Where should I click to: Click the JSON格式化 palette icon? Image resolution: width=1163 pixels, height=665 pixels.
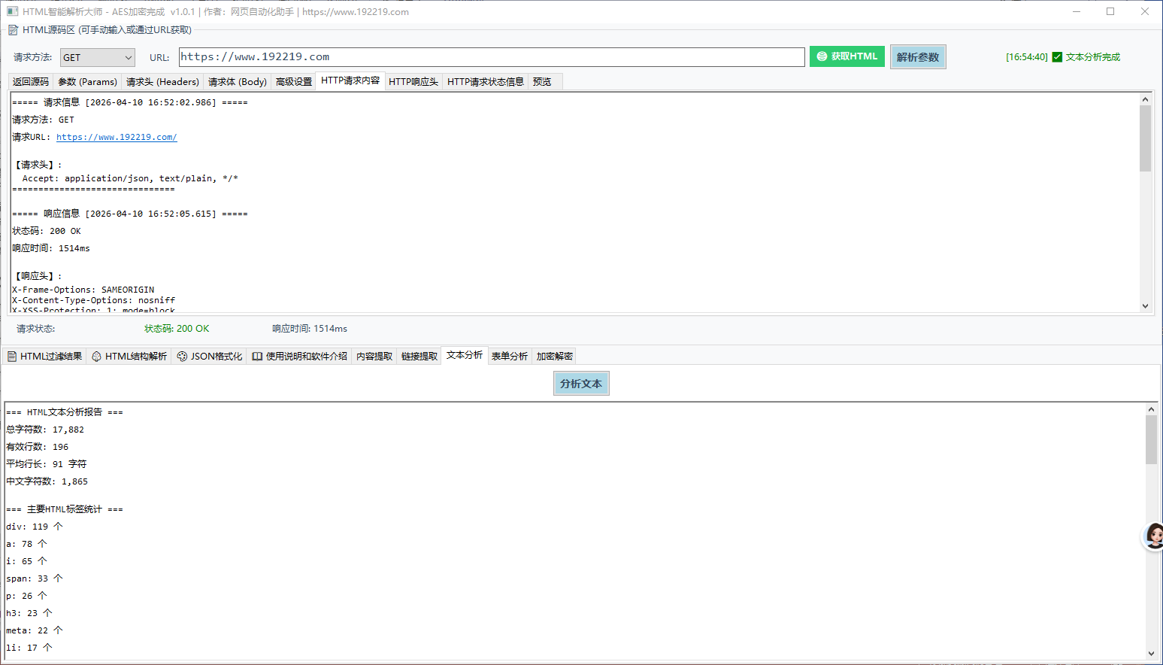pyautogui.click(x=182, y=357)
